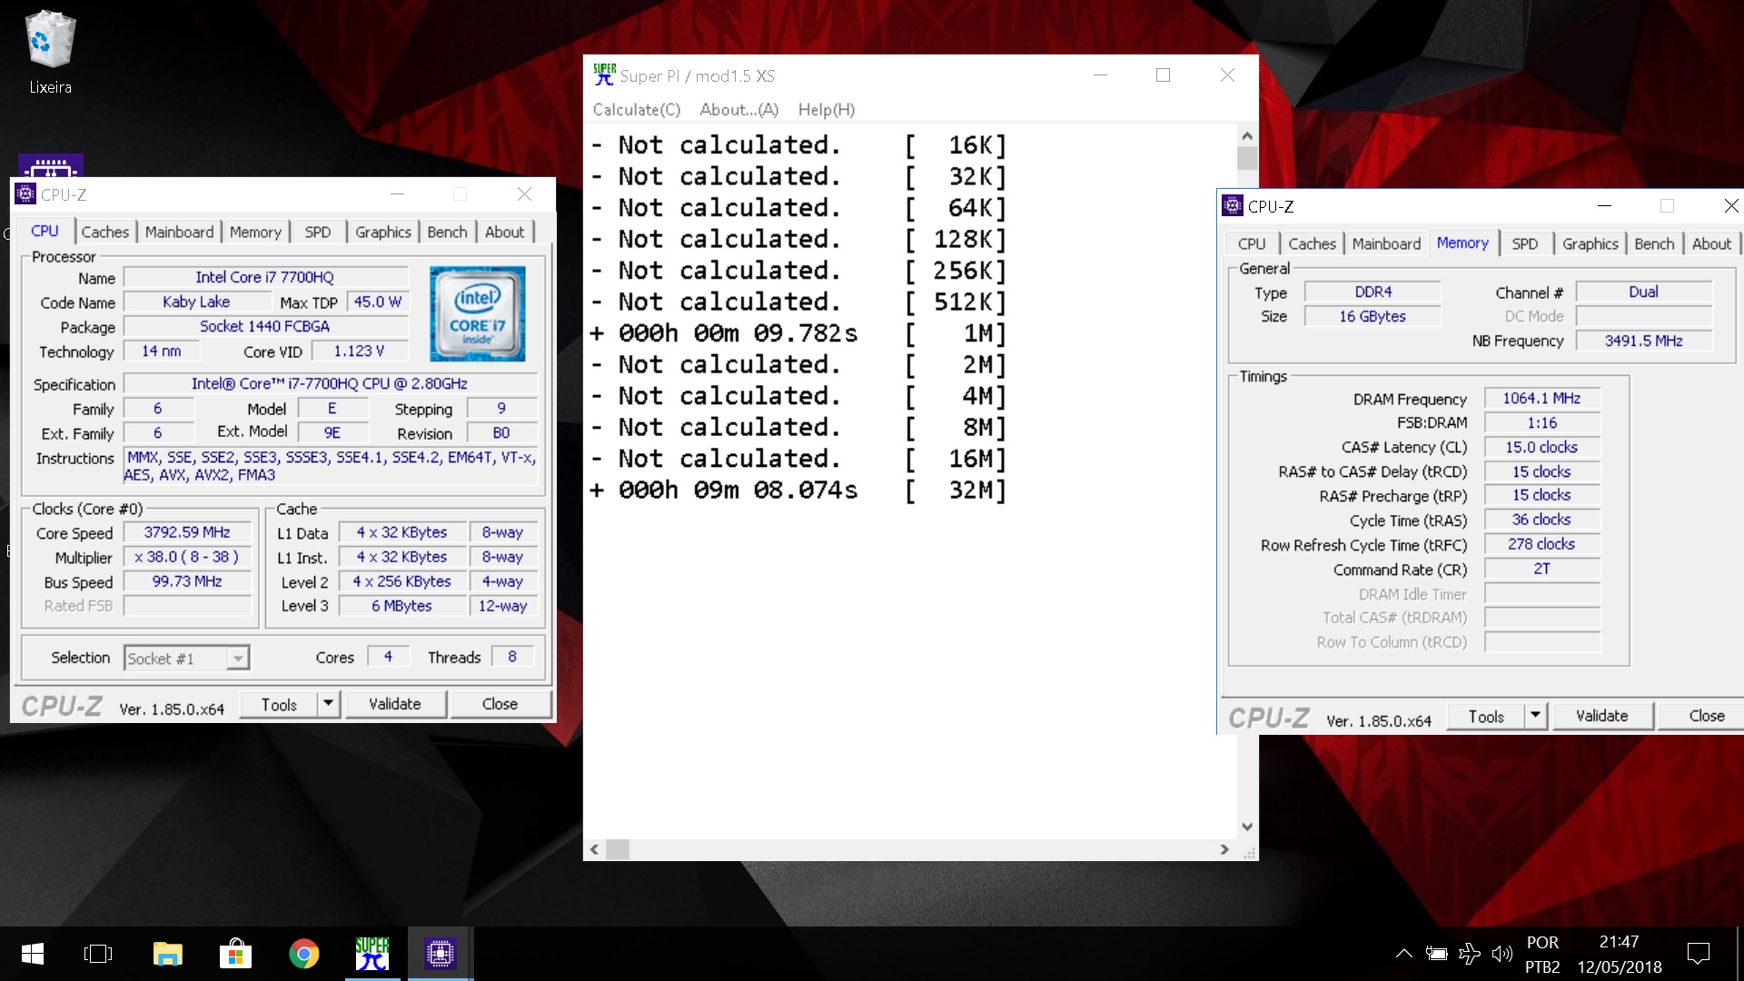Expand Tools dropdown arrow in right CPU-Z

1535,716
